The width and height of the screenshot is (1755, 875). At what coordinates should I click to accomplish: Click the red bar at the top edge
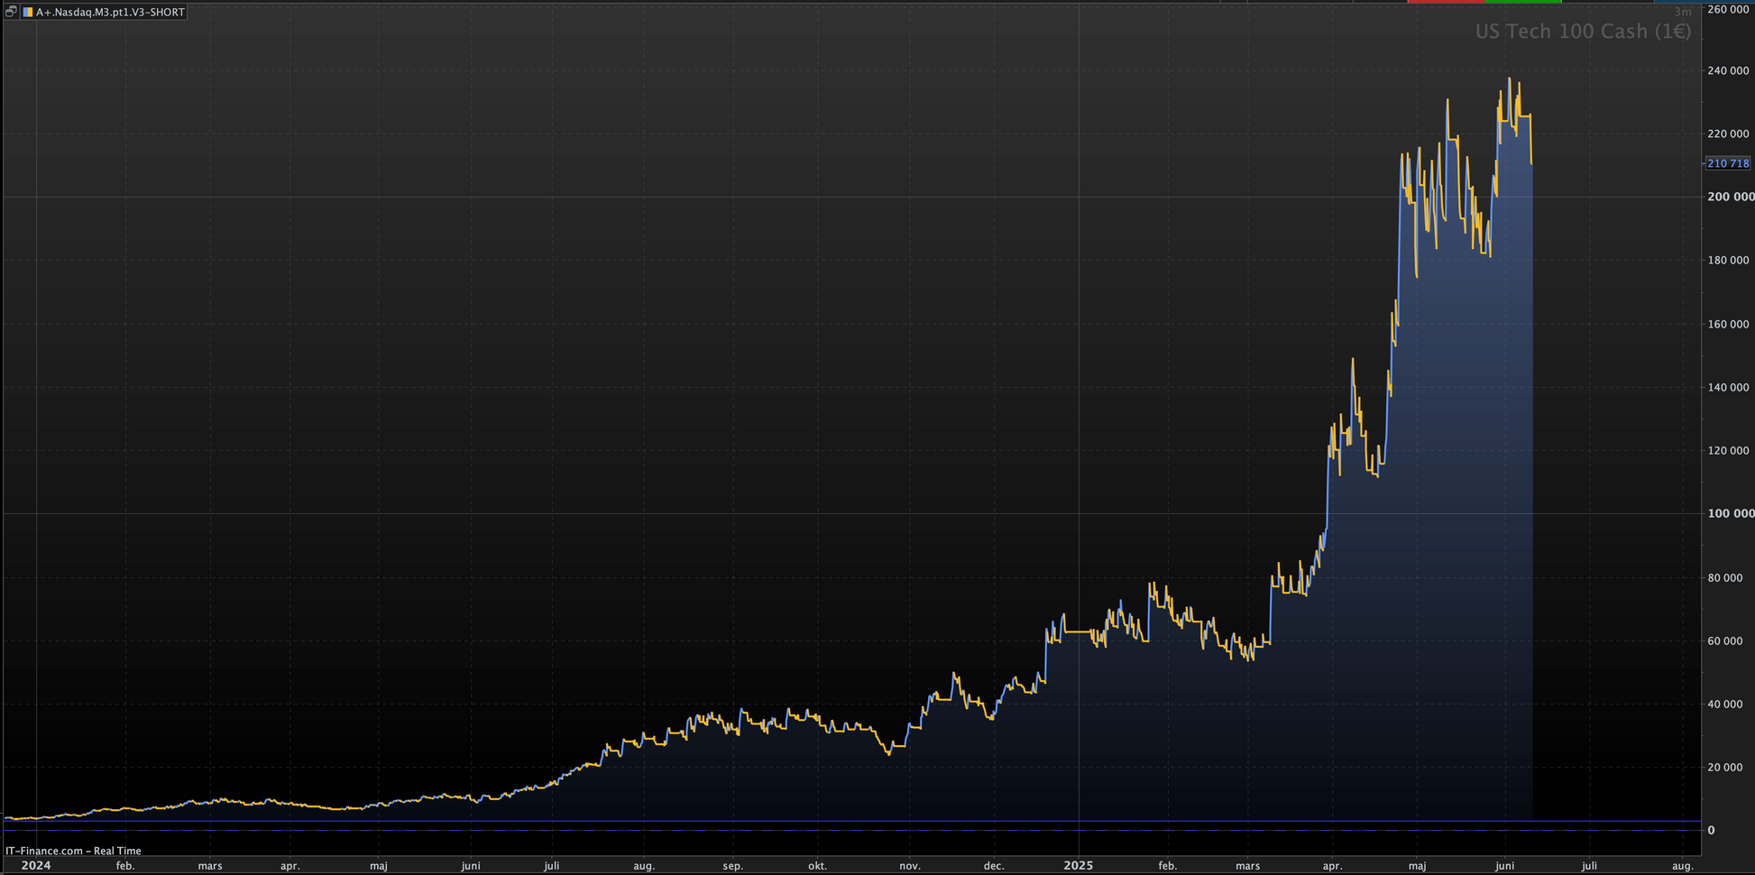(x=1445, y=2)
